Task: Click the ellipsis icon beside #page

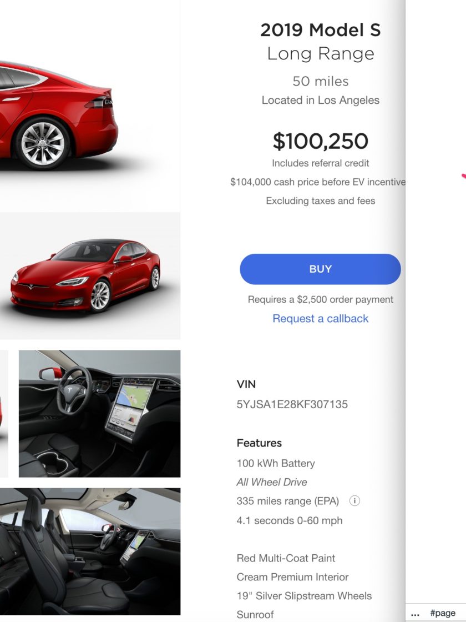Action: point(415,614)
